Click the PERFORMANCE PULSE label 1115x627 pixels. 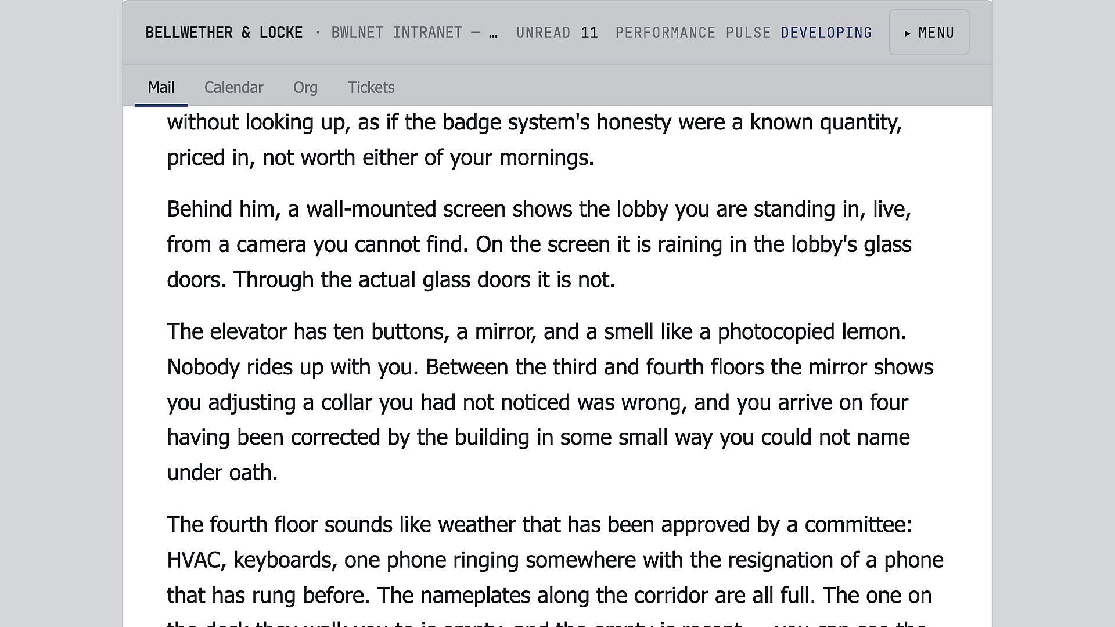(x=693, y=33)
